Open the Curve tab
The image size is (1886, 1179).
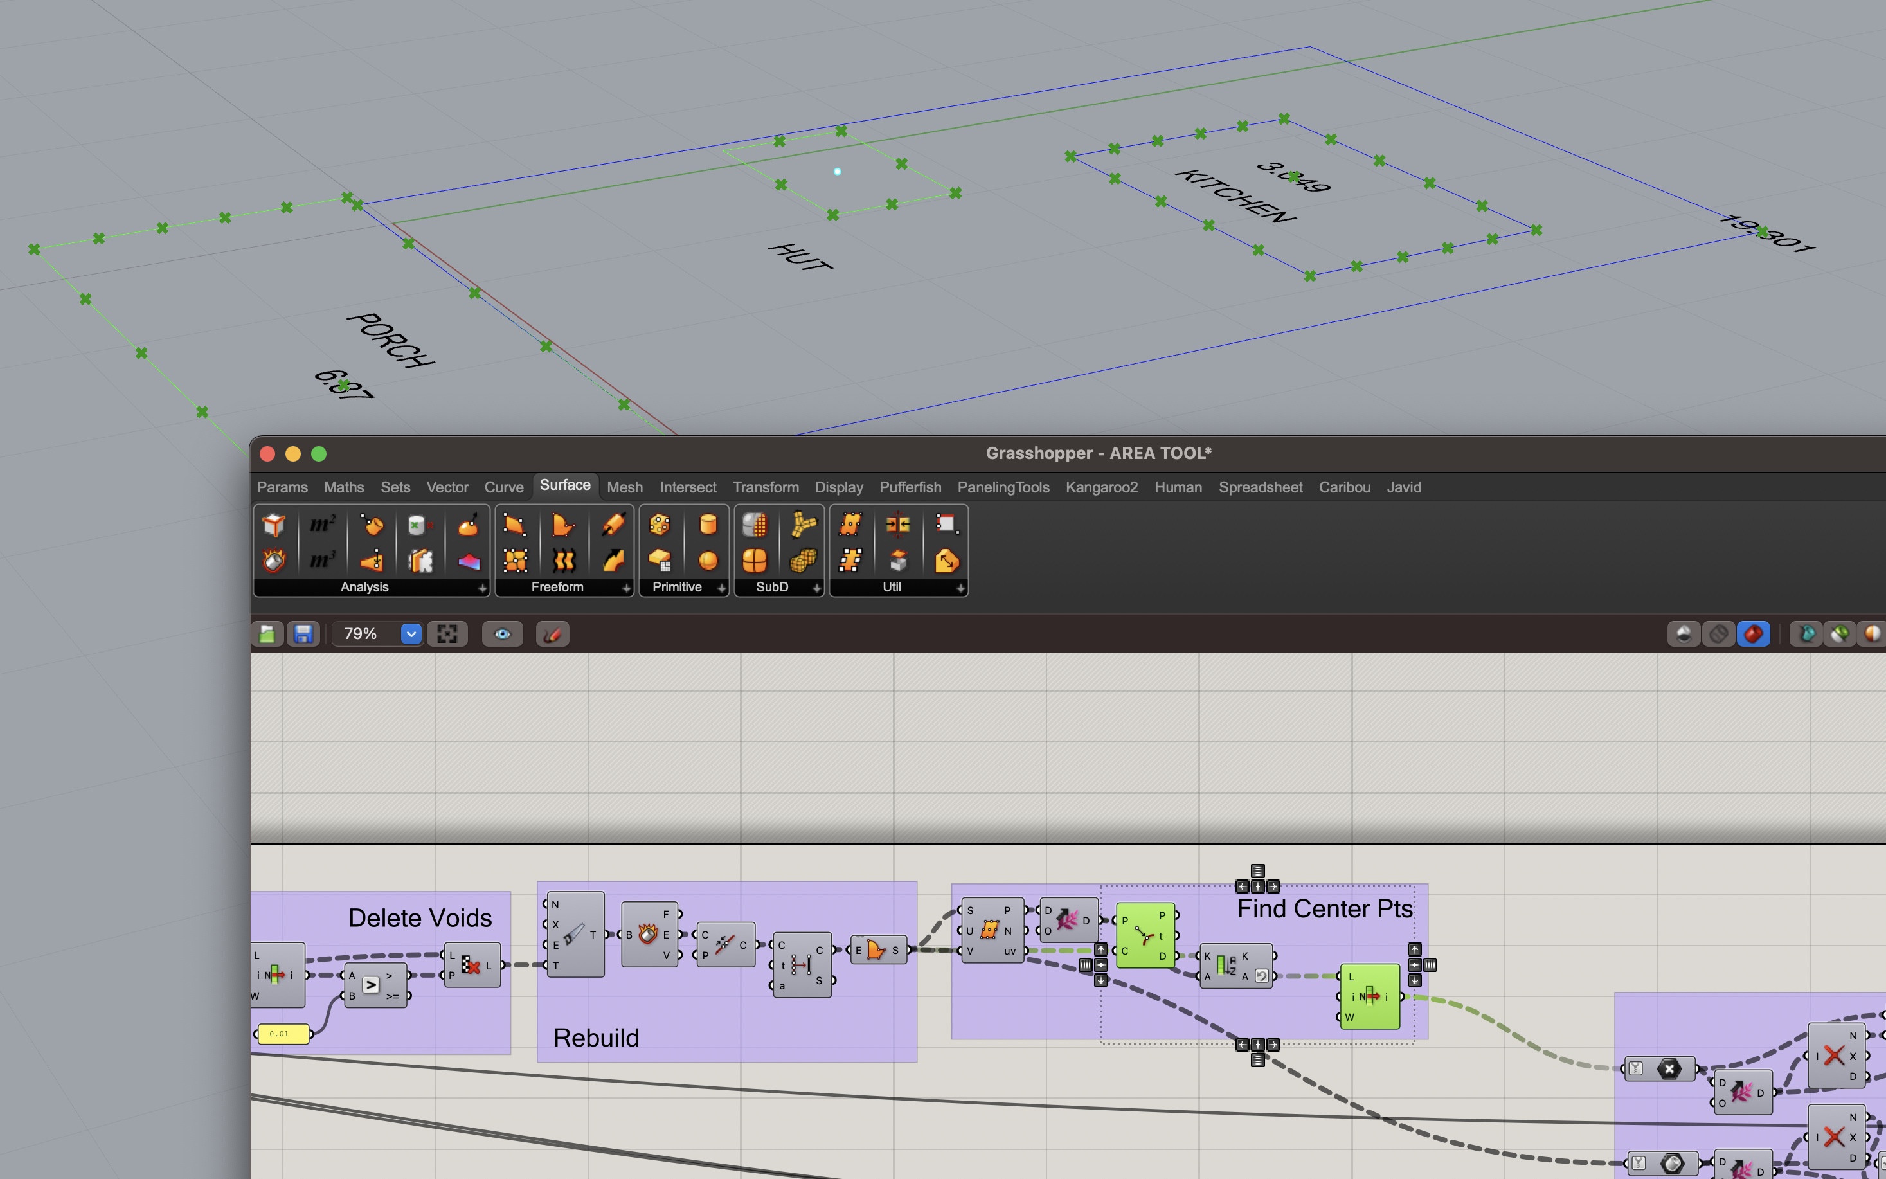[x=504, y=487]
